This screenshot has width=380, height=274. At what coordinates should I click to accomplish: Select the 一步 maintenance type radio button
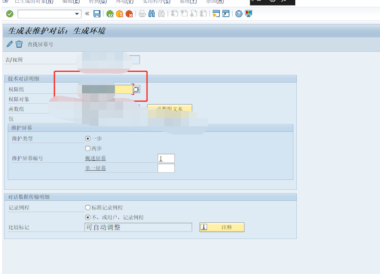(x=87, y=139)
